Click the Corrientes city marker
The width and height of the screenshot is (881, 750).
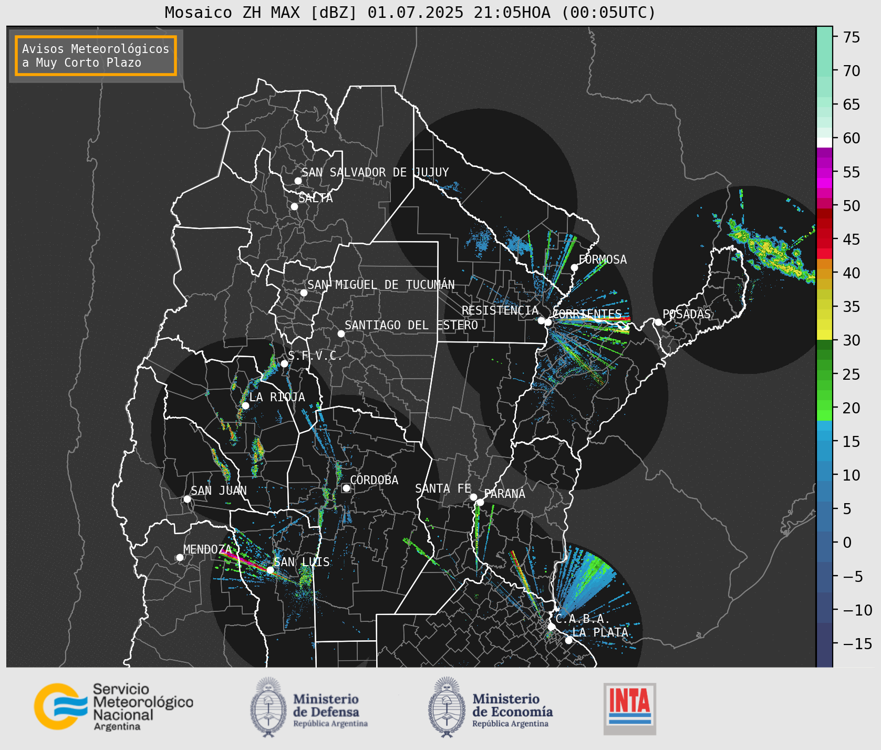(x=548, y=322)
